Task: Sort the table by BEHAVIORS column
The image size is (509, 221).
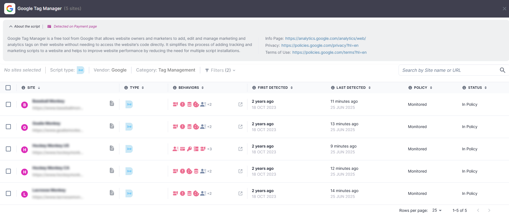Action: click(x=203, y=88)
